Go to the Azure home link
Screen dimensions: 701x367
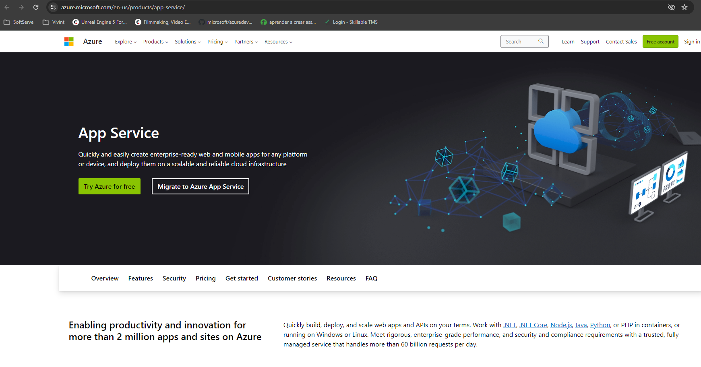coord(93,41)
